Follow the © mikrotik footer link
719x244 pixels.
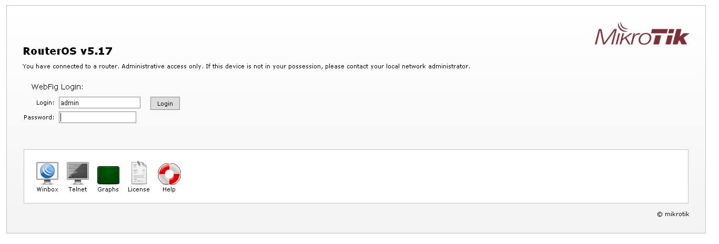pyautogui.click(x=673, y=214)
